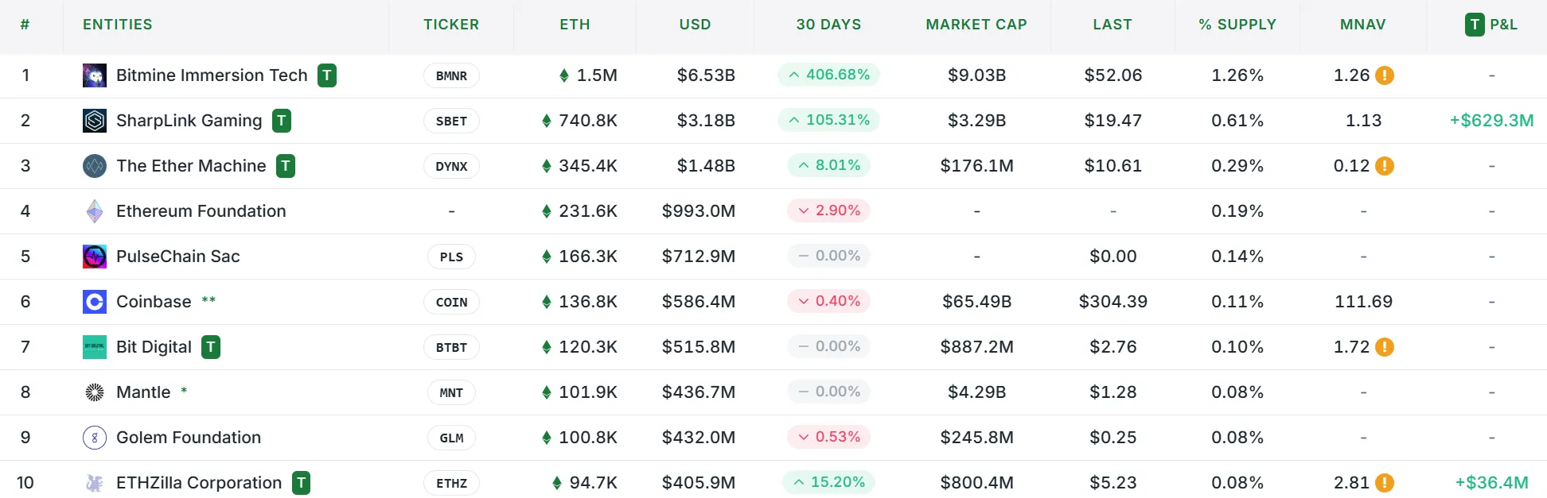This screenshot has height=498, width=1547.
Task: Click the Mantle logo icon
Action: [95, 392]
